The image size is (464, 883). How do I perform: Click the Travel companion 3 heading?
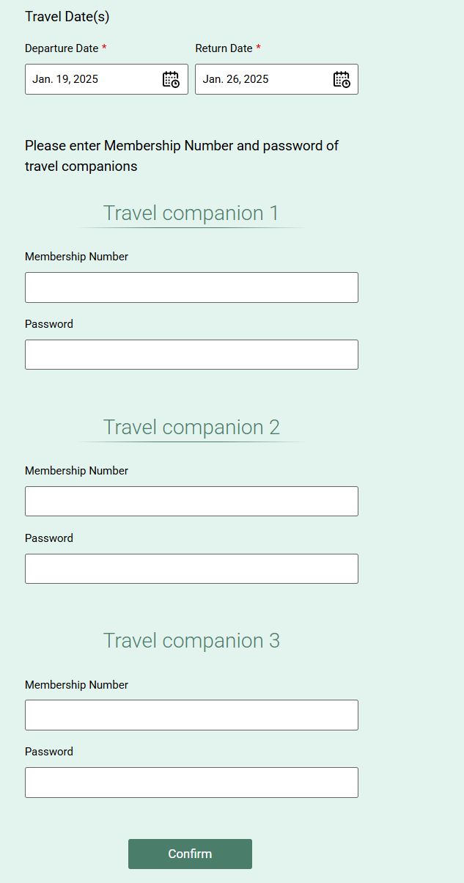coord(191,640)
